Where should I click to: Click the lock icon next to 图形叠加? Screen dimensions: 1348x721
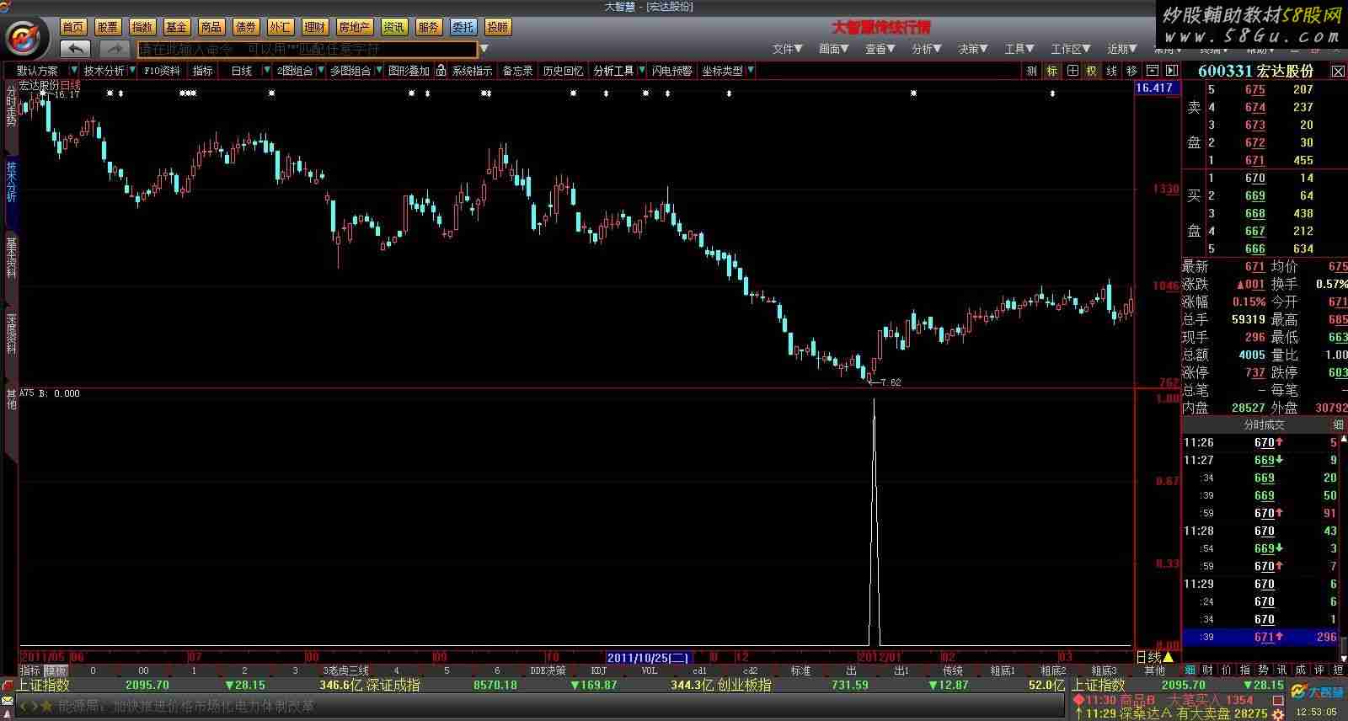(441, 71)
